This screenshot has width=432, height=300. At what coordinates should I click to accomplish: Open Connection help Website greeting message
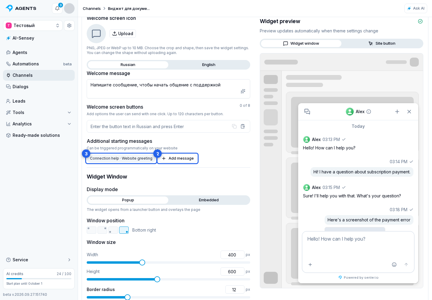pyautogui.click(x=121, y=158)
